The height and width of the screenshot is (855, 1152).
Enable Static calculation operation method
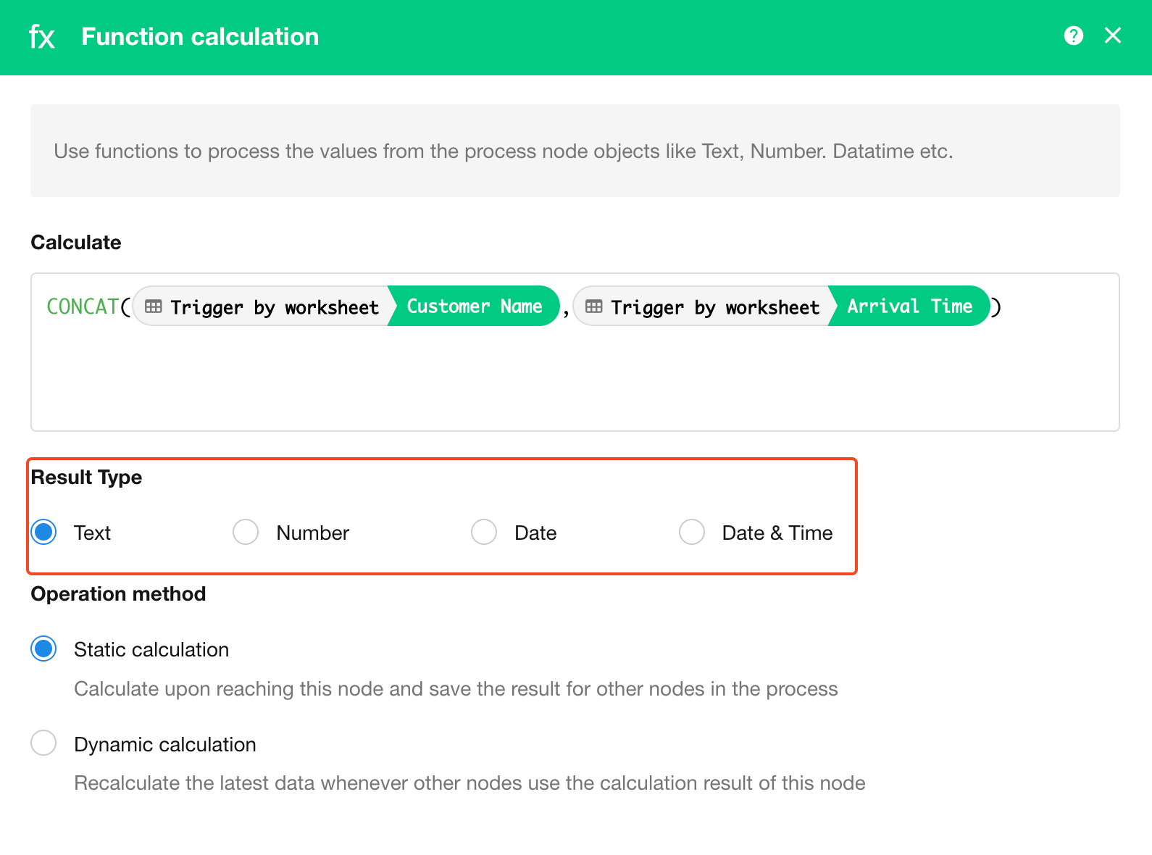pos(44,648)
